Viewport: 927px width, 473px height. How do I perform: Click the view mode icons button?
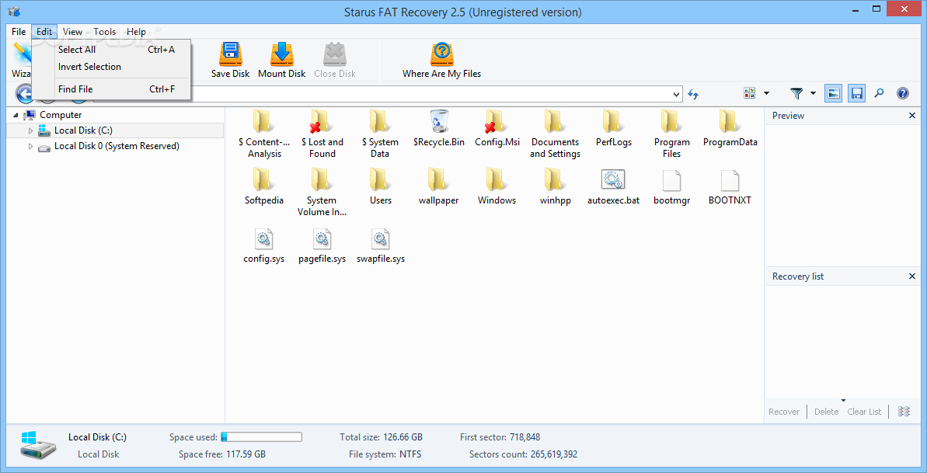[x=750, y=93]
